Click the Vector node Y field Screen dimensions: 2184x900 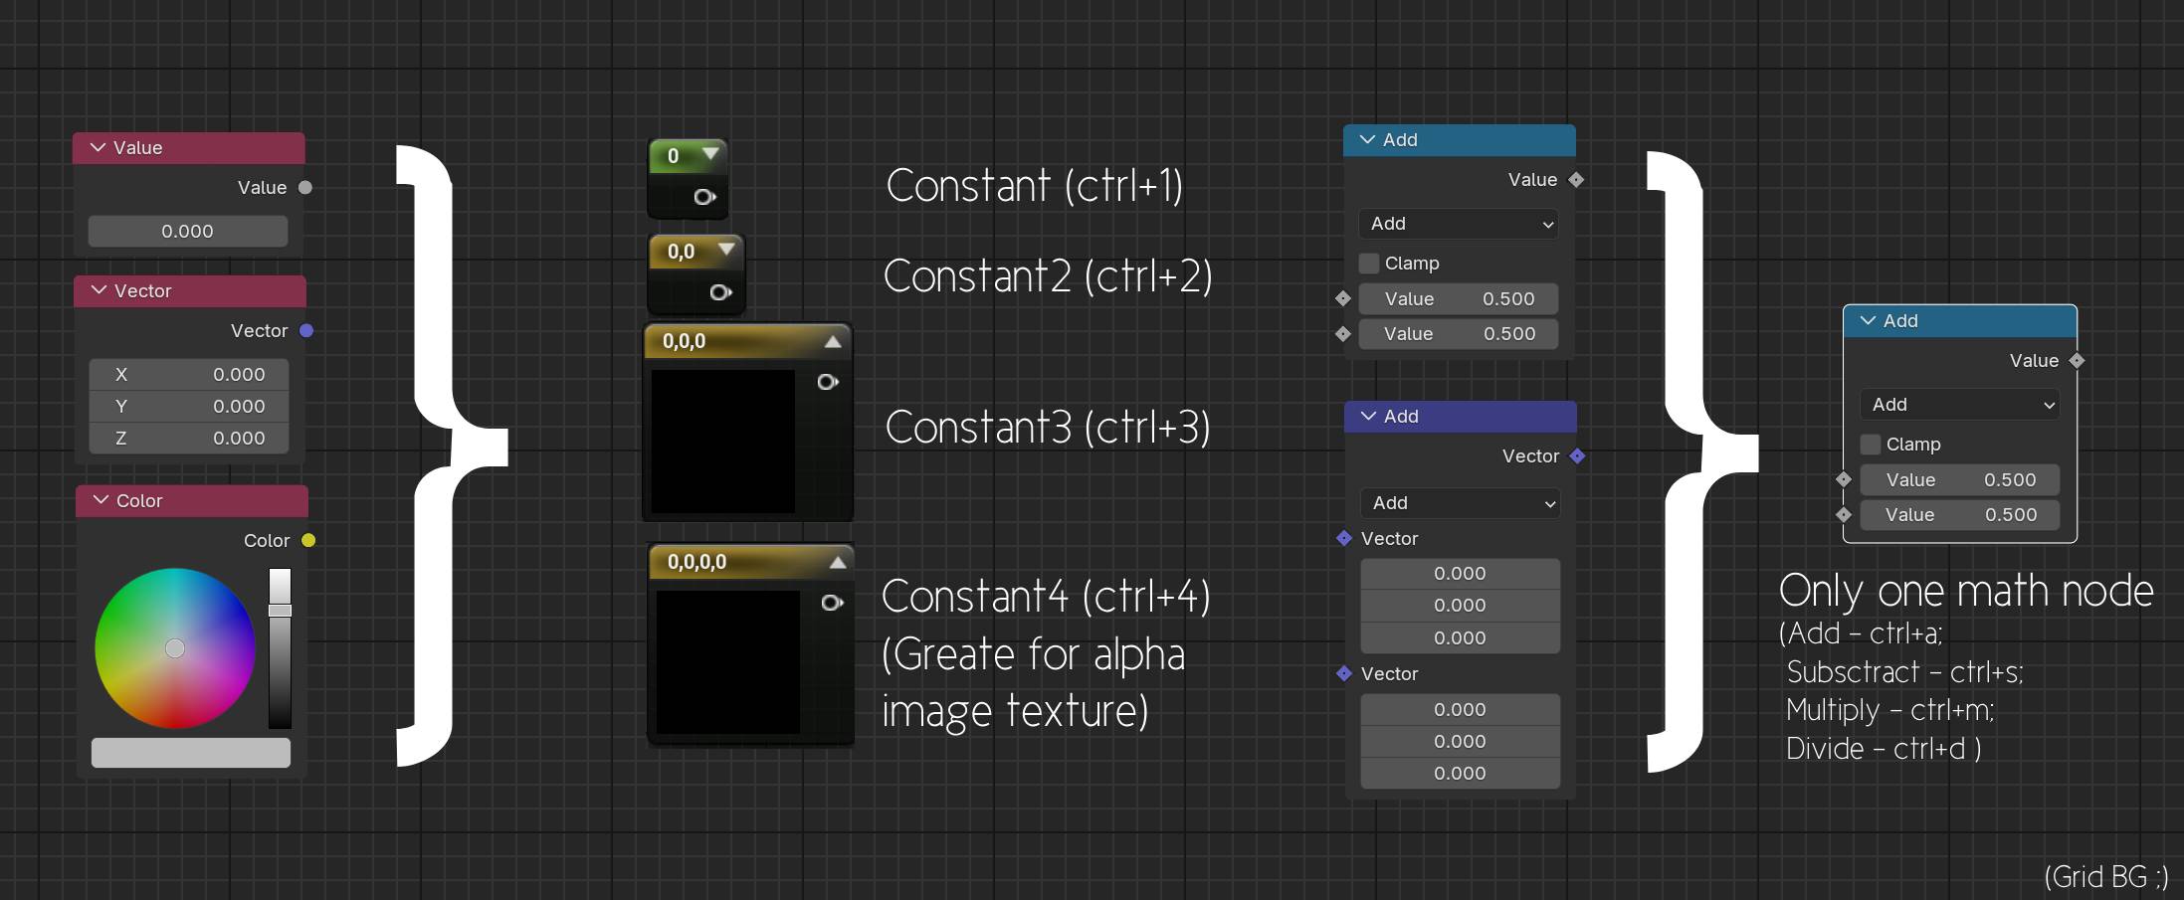(189, 406)
